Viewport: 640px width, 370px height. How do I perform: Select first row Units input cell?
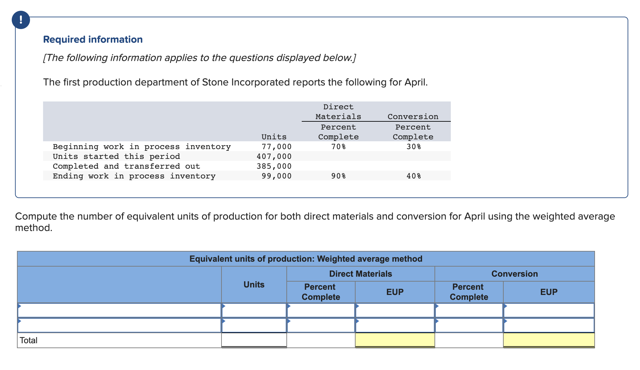point(254,310)
